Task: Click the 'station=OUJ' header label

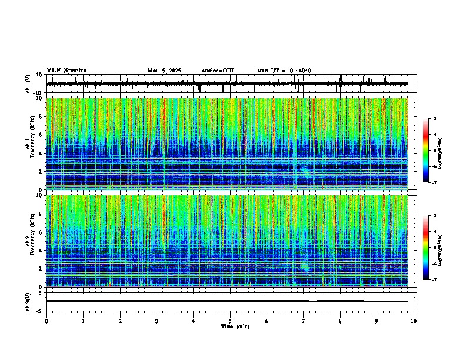Action: coord(218,71)
